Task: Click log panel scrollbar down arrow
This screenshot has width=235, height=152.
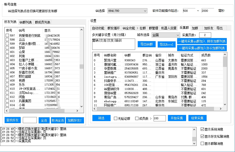Action: coord(194,144)
